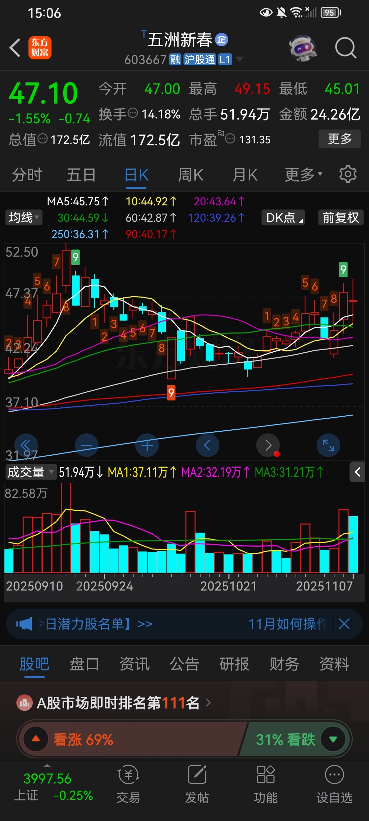Open DK点 dropdown
This screenshot has height=821, width=369.
pos(283,218)
